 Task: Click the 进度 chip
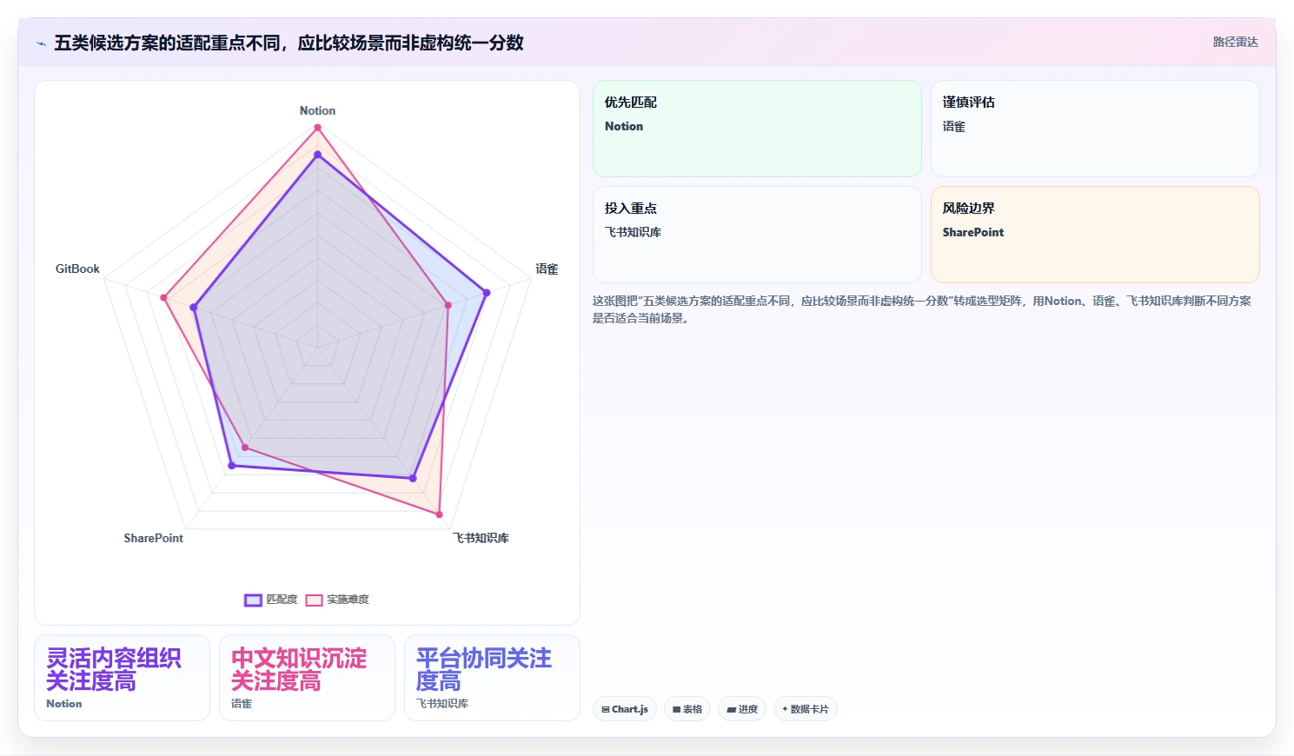742,709
